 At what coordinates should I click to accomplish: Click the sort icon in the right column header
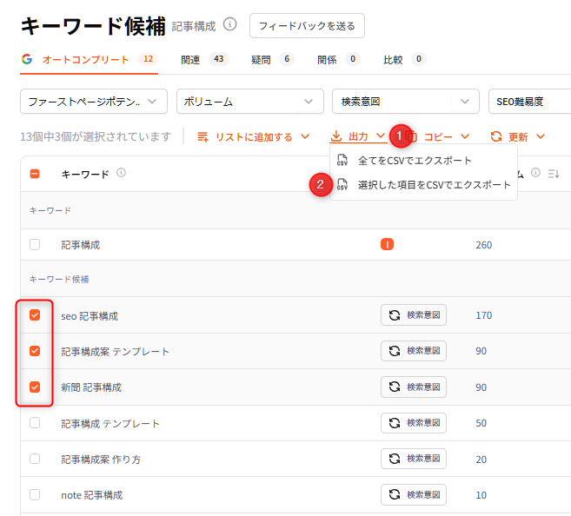(x=552, y=173)
